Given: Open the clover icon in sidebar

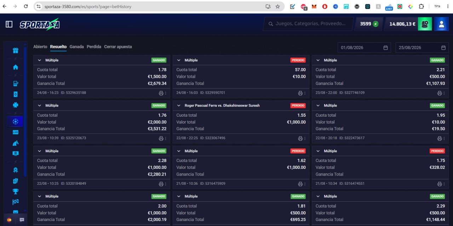Looking at the screenshot, I should coord(16,105).
